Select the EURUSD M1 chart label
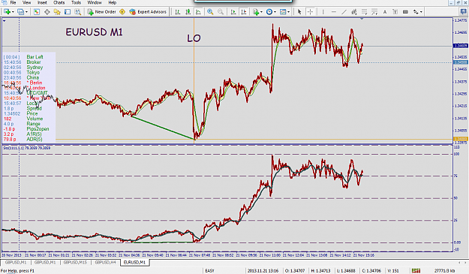The height and width of the screenshot is (274, 469). (x=95, y=32)
